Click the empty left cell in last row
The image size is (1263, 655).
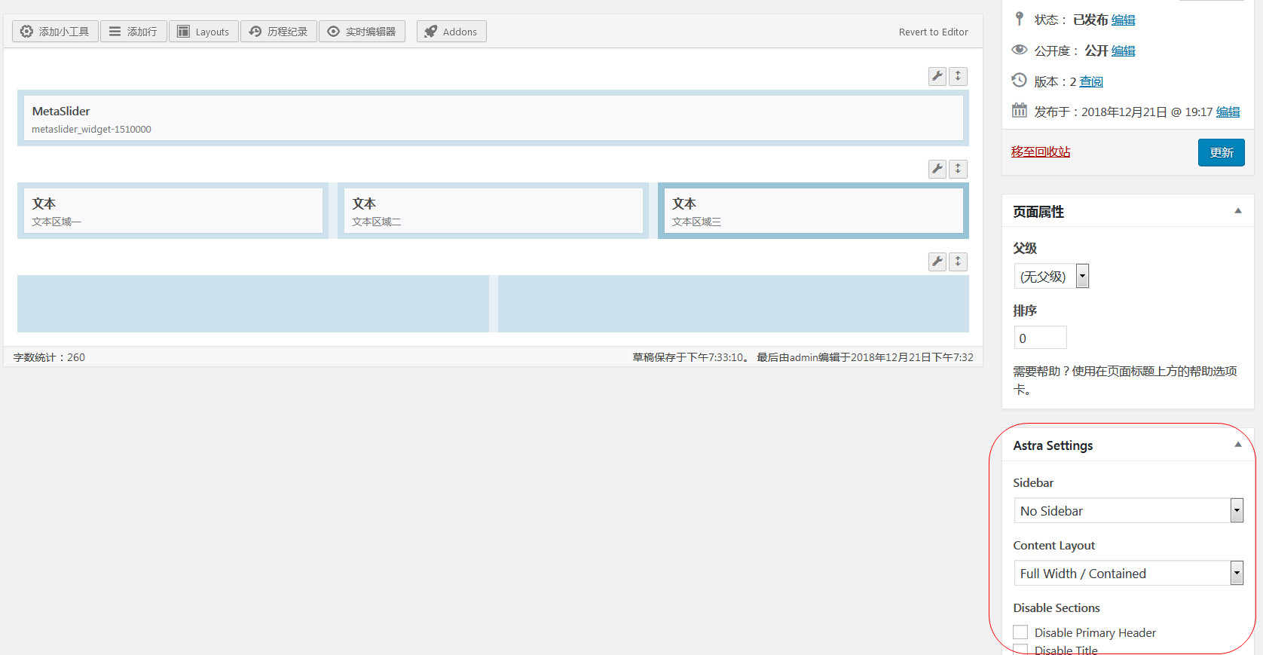click(253, 304)
